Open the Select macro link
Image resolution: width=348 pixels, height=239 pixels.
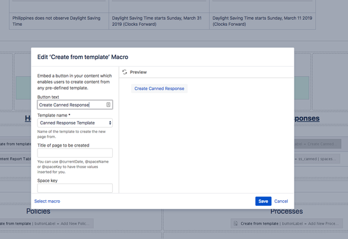click(47, 201)
